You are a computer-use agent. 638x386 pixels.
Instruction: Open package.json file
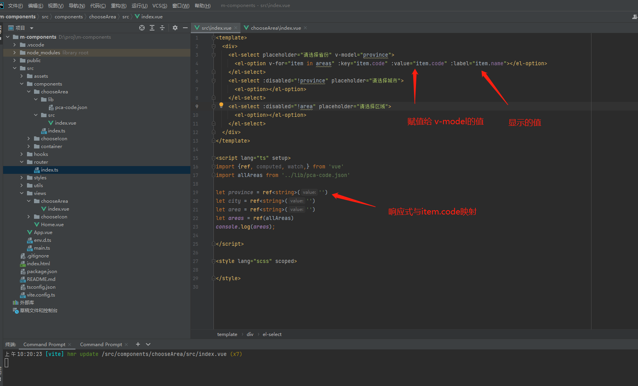tap(38, 272)
